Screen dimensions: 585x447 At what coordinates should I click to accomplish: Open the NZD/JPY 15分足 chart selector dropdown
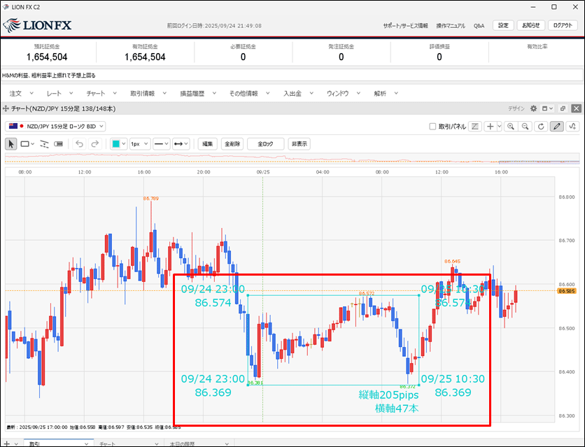(56, 126)
